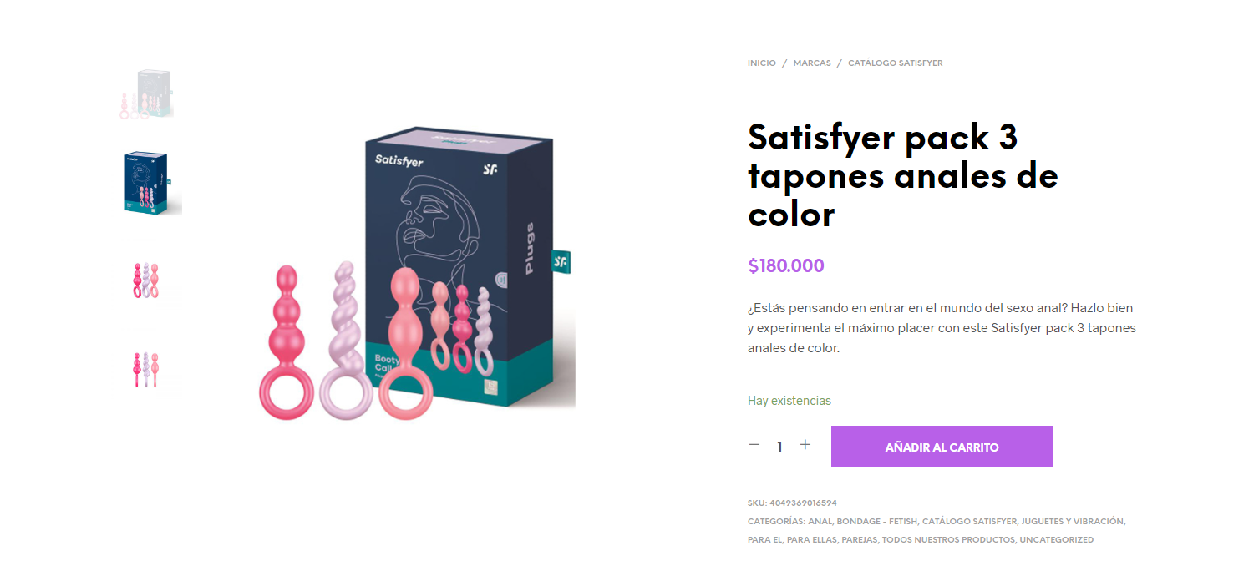Screen dimensions: 1259x566
Task: Increase quantity with the plus icon
Action: [x=805, y=446]
